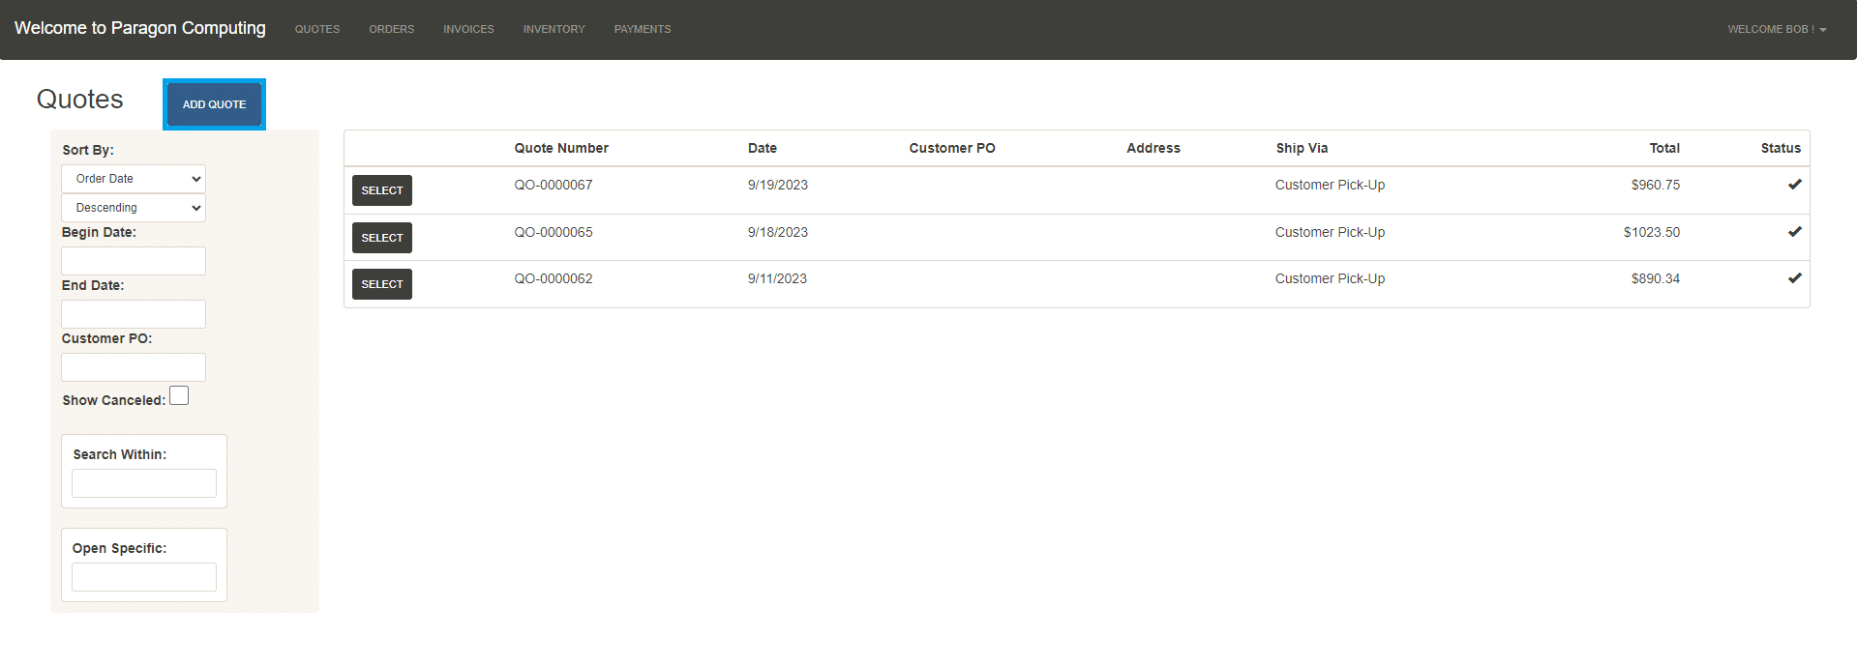1857x666 pixels.
Task: Select quote QO-0000065
Action: tap(382, 238)
